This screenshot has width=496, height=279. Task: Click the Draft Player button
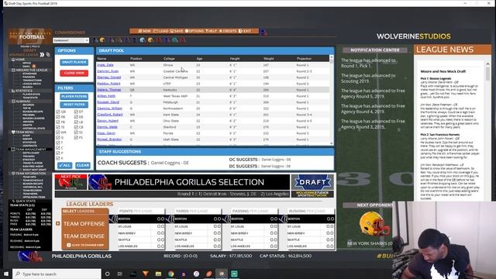74,62
